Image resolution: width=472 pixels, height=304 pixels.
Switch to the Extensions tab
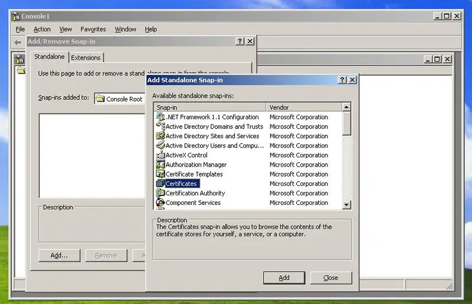pyautogui.click(x=86, y=57)
